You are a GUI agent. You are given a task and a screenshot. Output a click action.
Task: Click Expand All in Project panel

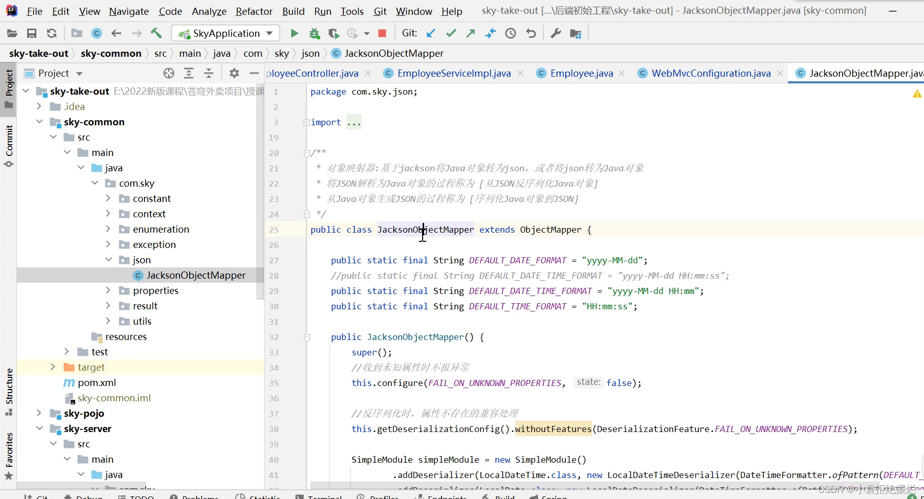189,73
